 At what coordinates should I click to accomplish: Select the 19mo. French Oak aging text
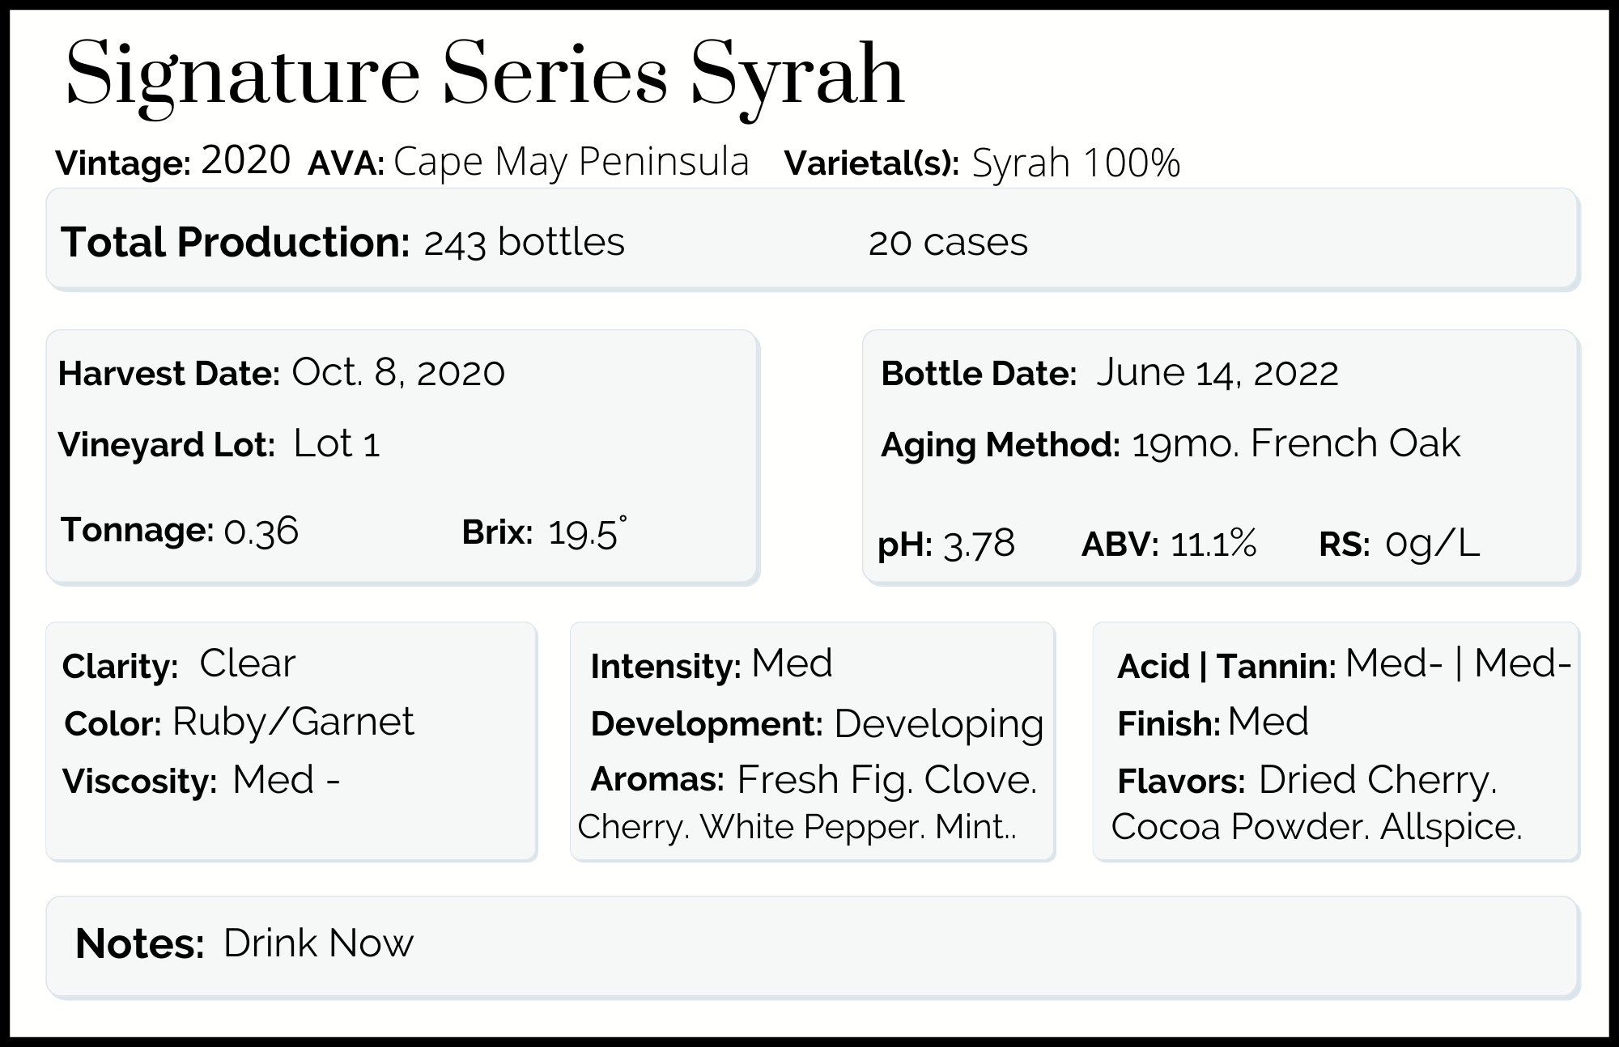(x=1296, y=443)
